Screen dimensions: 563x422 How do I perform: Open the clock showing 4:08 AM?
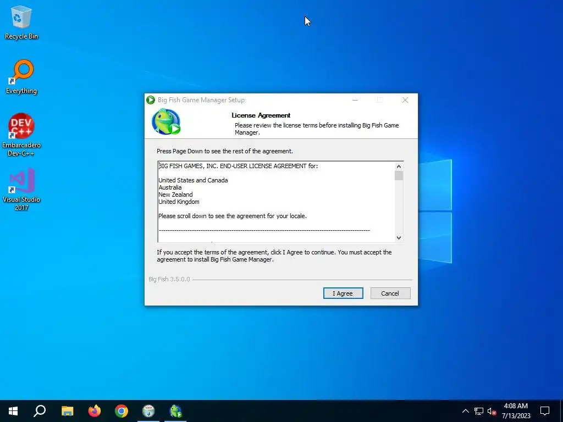point(516,411)
